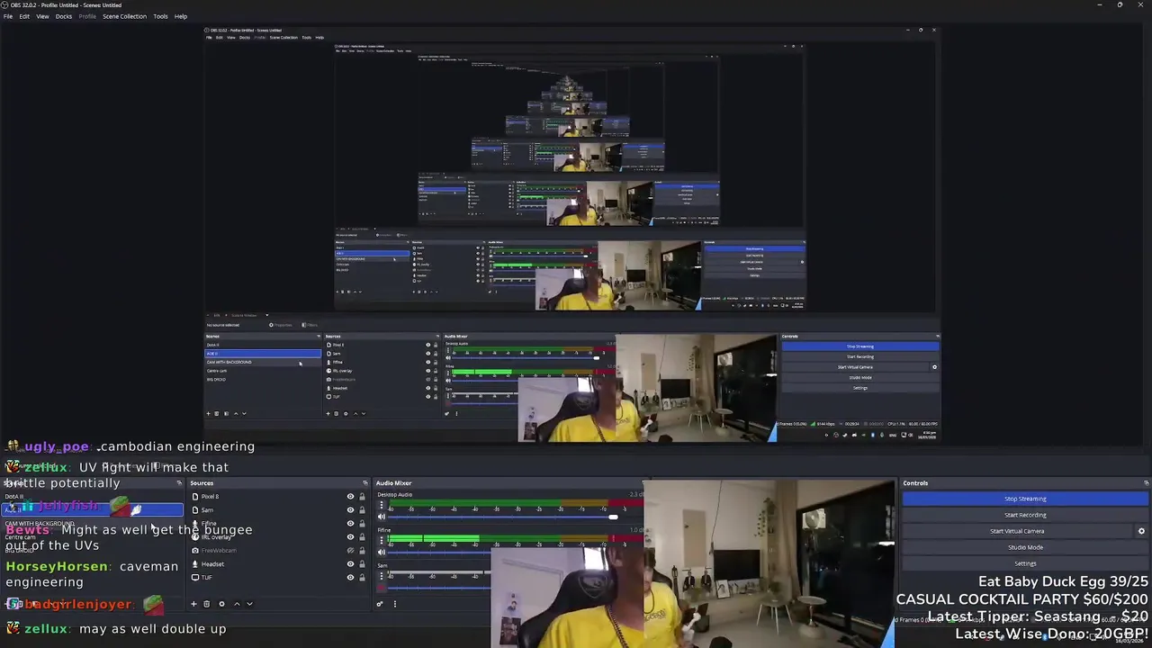The height and width of the screenshot is (648, 1152).
Task: Open the Edit menu
Action: click(x=24, y=16)
